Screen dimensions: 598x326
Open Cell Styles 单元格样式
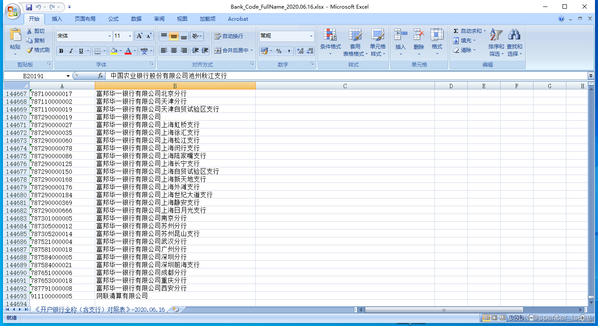[x=378, y=42]
